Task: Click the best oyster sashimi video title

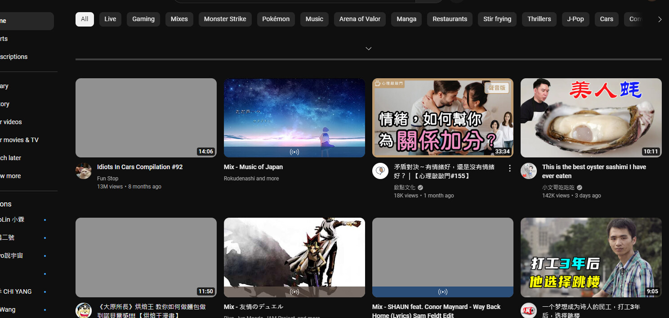Action: click(594, 171)
